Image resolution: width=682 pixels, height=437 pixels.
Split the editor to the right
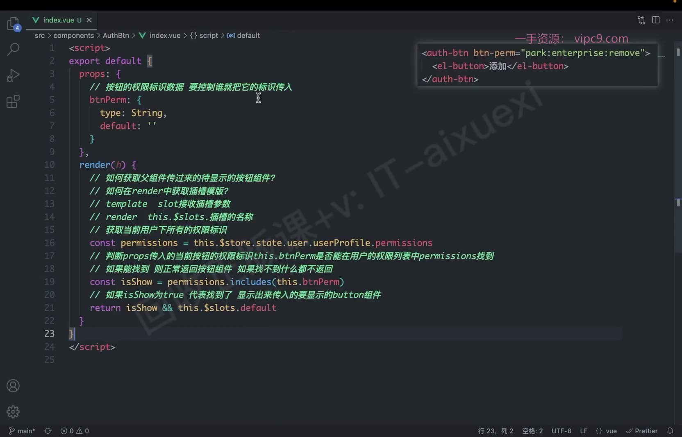click(656, 20)
